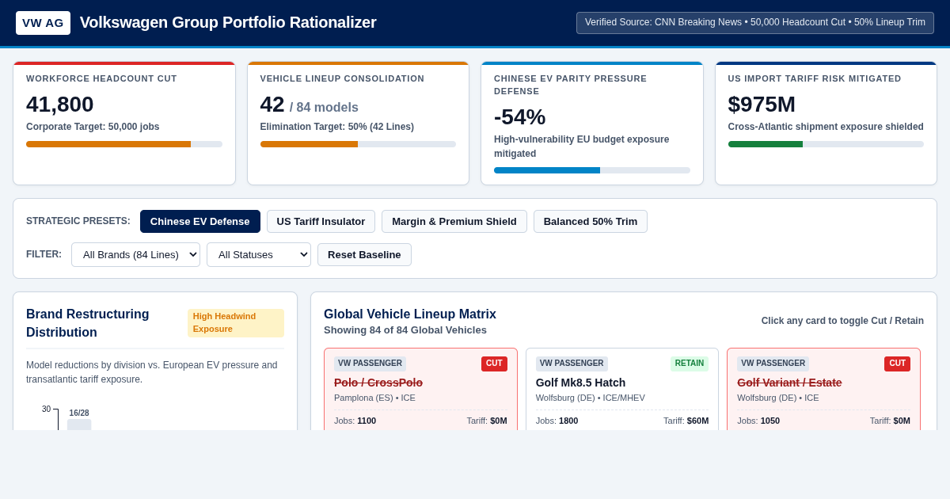Screen dimensions: 950x499
Task: Click 'Corporate Target: 50,000 jobs' text
Action: (x=93, y=127)
